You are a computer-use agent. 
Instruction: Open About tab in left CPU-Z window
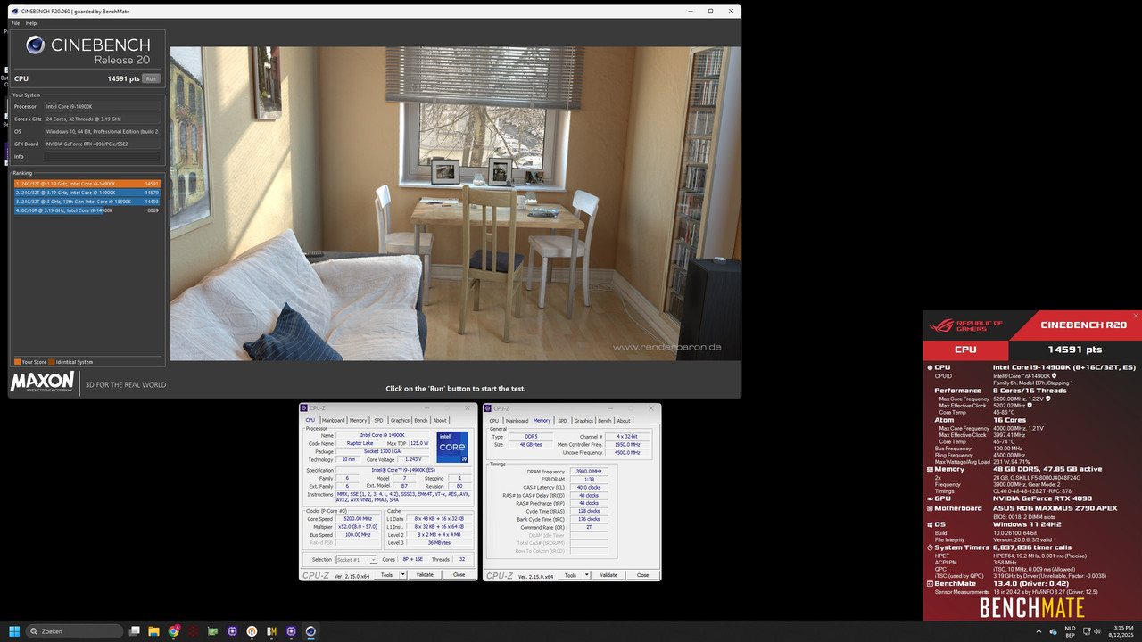440,420
